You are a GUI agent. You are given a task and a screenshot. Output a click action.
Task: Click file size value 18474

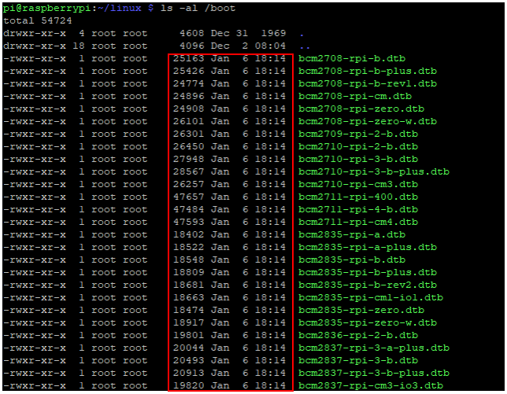pyautogui.click(x=188, y=311)
